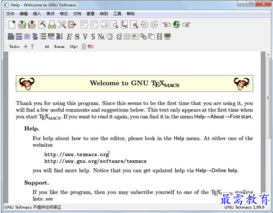
Task: Click the plus icon to add a style package
Action: tap(26, 47)
